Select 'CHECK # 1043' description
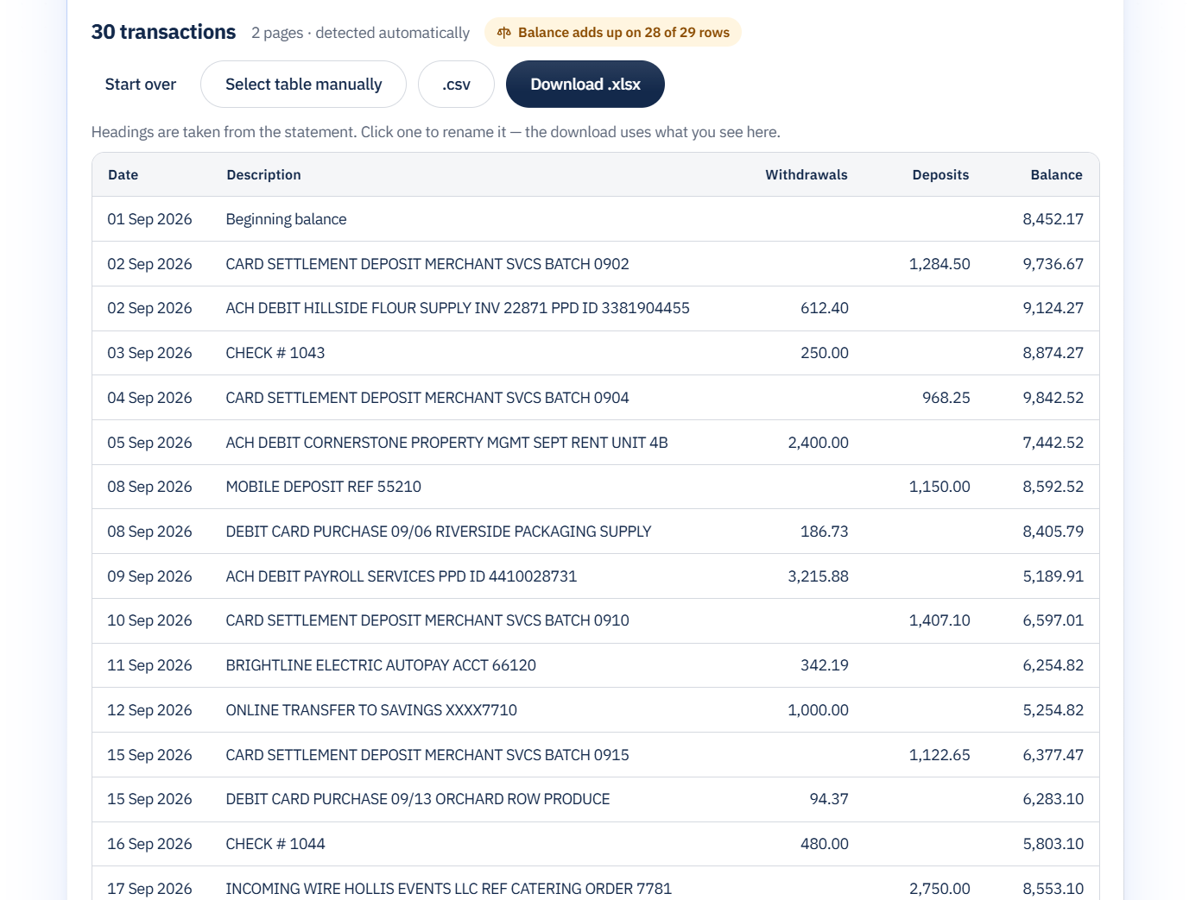 point(275,353)
